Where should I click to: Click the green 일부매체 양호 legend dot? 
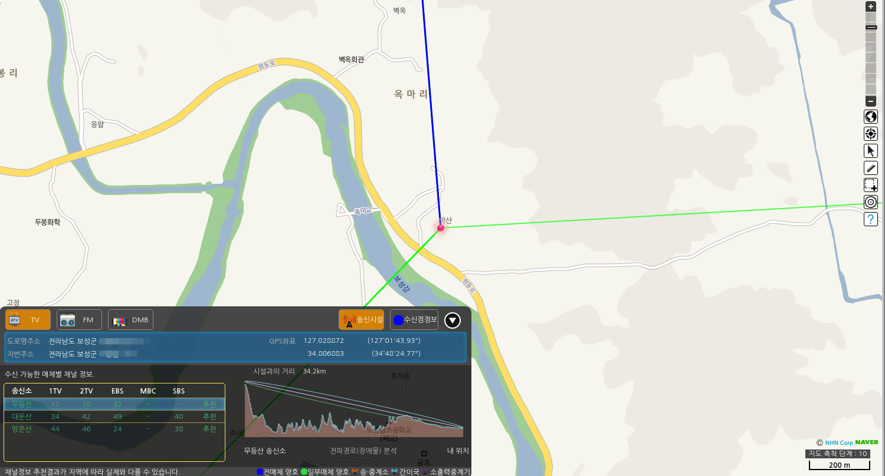[304, 472]
